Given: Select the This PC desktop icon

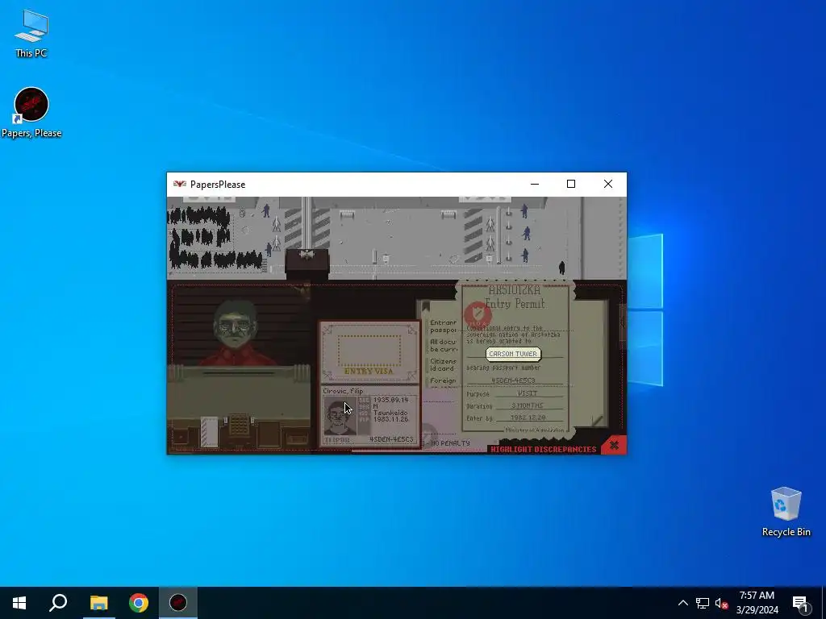Looking at the screenshot, I should [x=31, y=33].
